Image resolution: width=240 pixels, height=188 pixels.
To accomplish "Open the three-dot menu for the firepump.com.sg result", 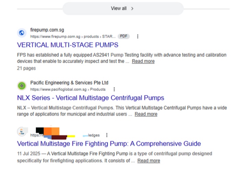I will 138,36.
